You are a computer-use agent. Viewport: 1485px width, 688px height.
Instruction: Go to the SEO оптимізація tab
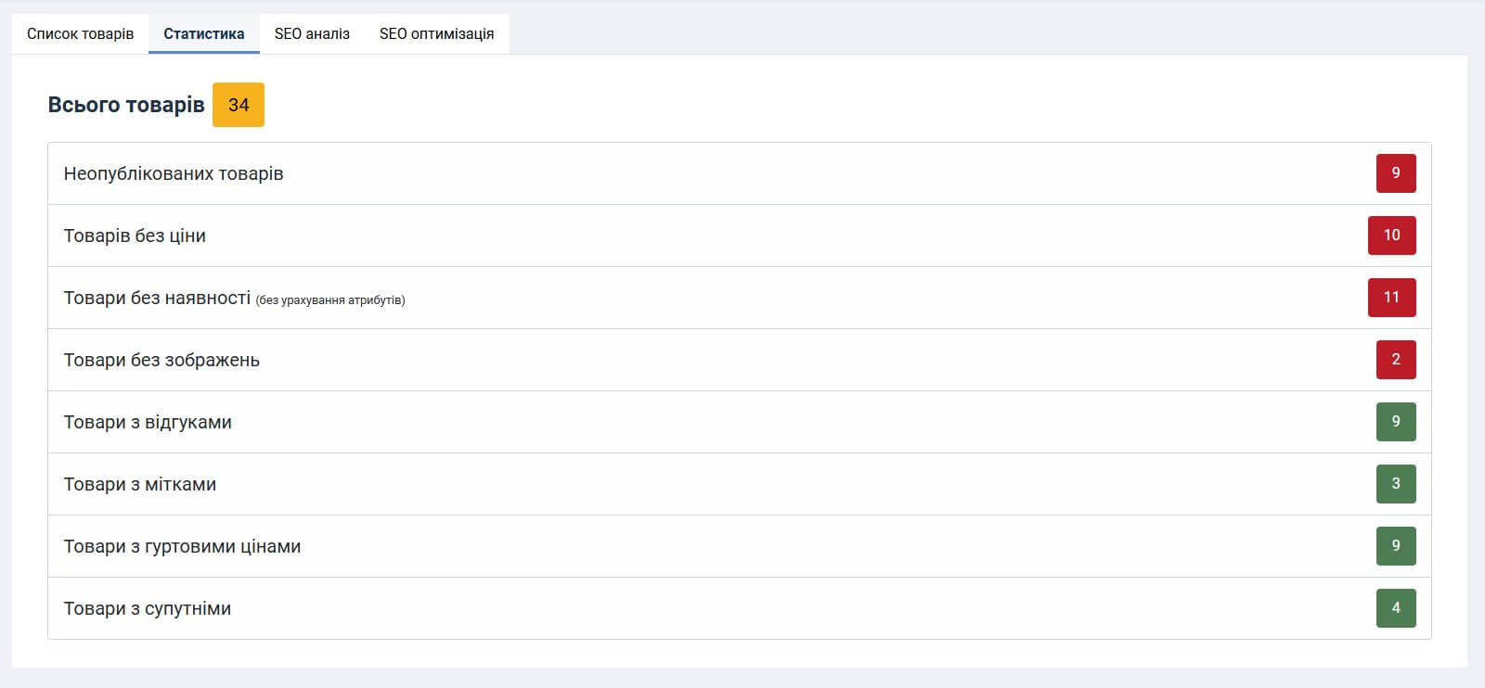coord(436,34)
